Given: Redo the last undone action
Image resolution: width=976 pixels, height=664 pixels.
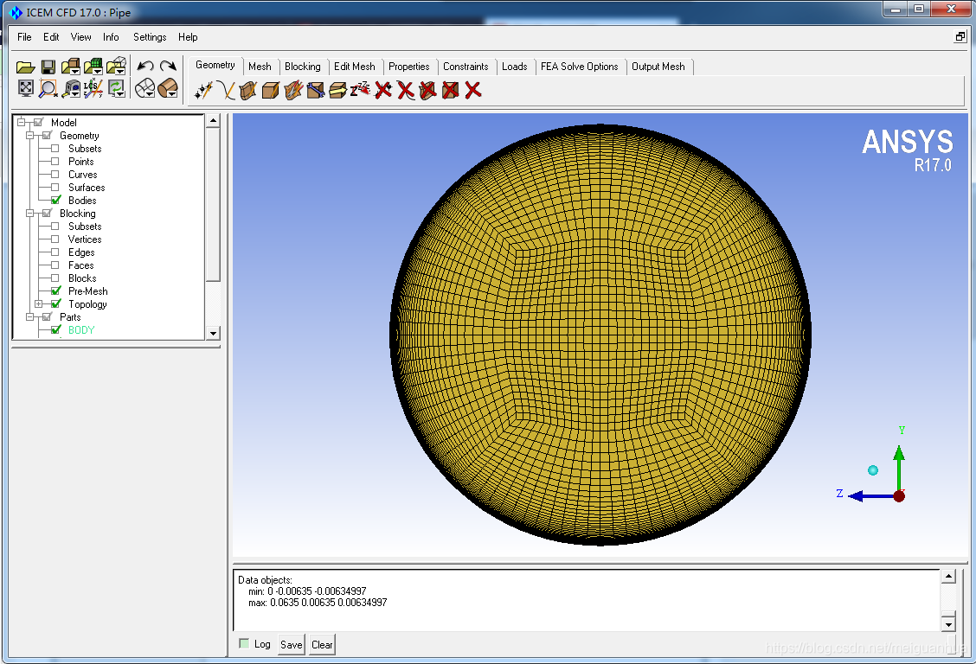Looking at the screenshot, I should [x=168, y=66].
